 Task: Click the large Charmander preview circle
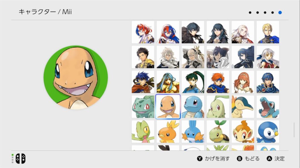76,77
